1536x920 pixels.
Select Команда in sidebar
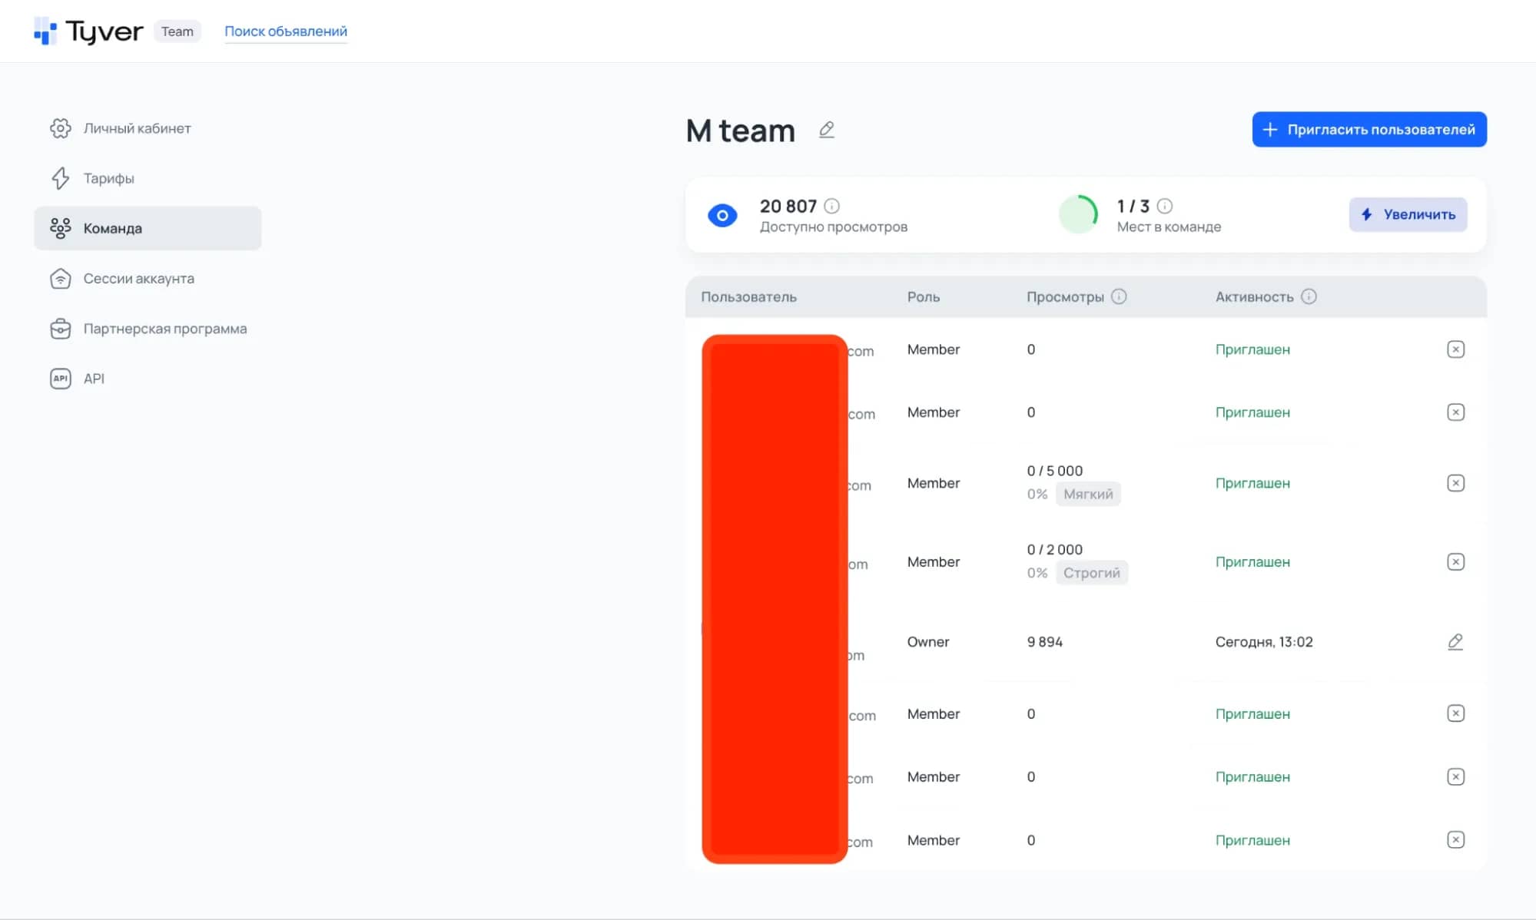click(x=148, y=228)
